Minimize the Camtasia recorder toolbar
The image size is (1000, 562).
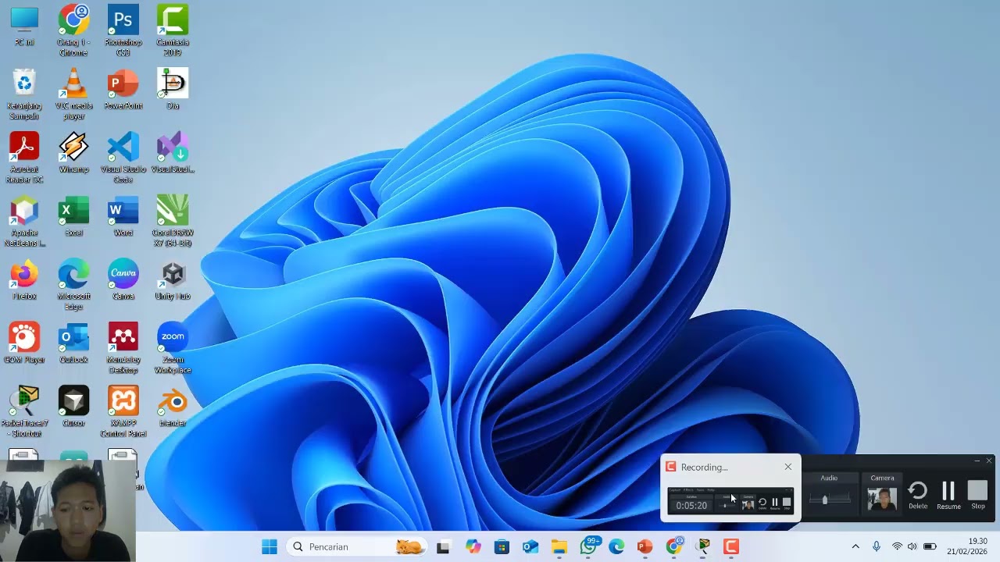point(977,461)
